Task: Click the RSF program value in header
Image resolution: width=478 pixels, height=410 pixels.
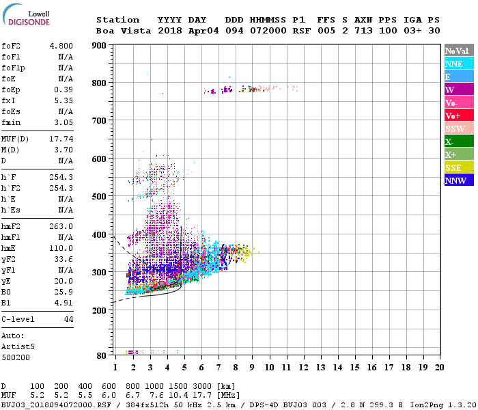Action: (302, 31)
